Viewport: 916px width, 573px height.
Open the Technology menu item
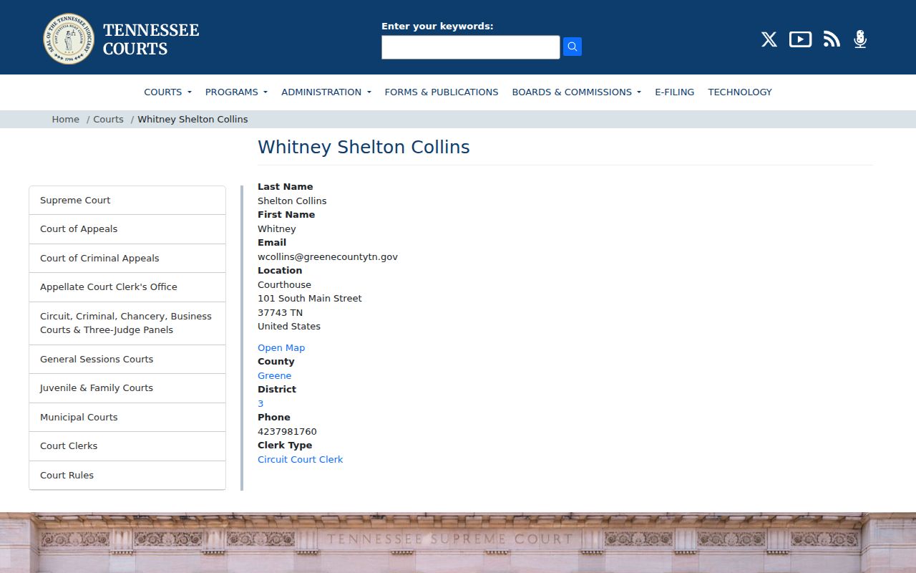pos(740,92)
